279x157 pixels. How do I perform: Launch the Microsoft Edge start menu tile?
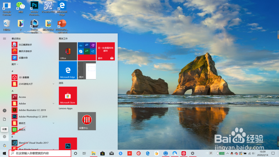pyautogui.click(x=68, y=70)
